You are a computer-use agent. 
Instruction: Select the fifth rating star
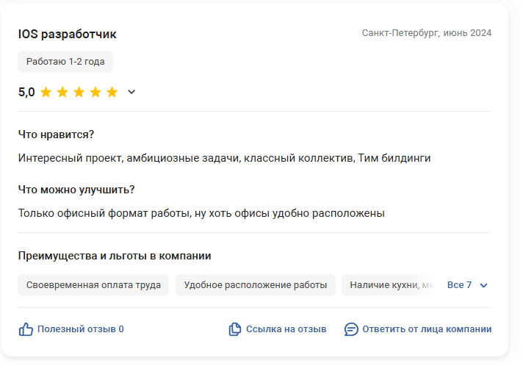(x=112, y=92)
